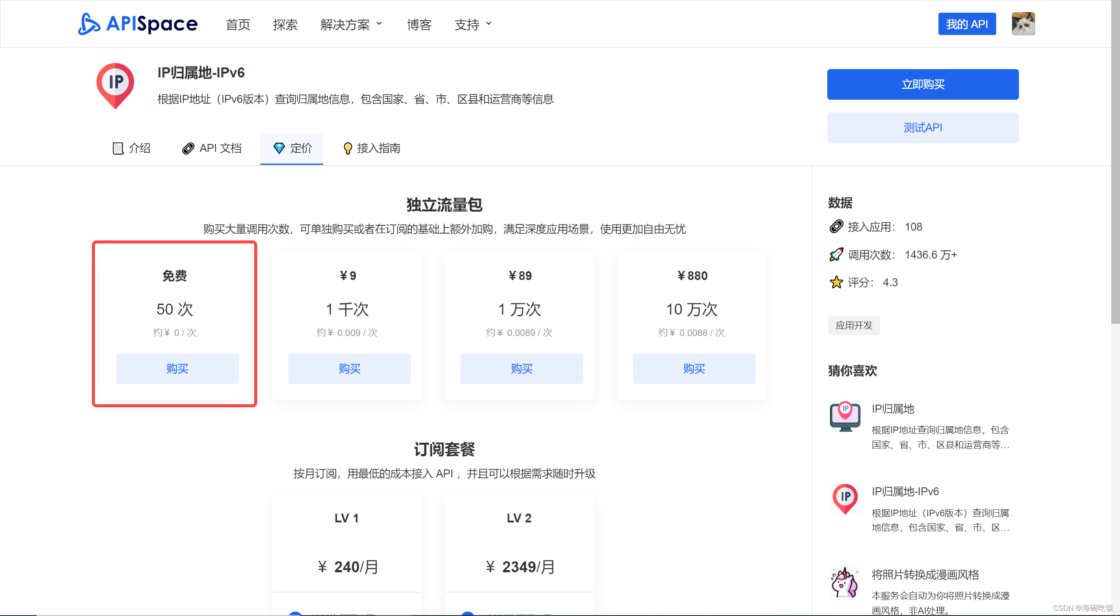The width and height of the screenshot is (1120, 616).
Task: Click the rocket icon next to 调用次数
Action: click(x=836, y=254)
